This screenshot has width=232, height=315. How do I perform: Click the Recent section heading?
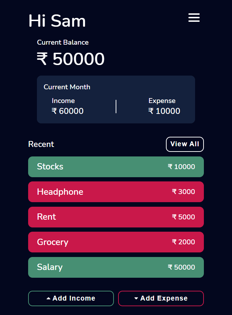click(x=41, y=144)
